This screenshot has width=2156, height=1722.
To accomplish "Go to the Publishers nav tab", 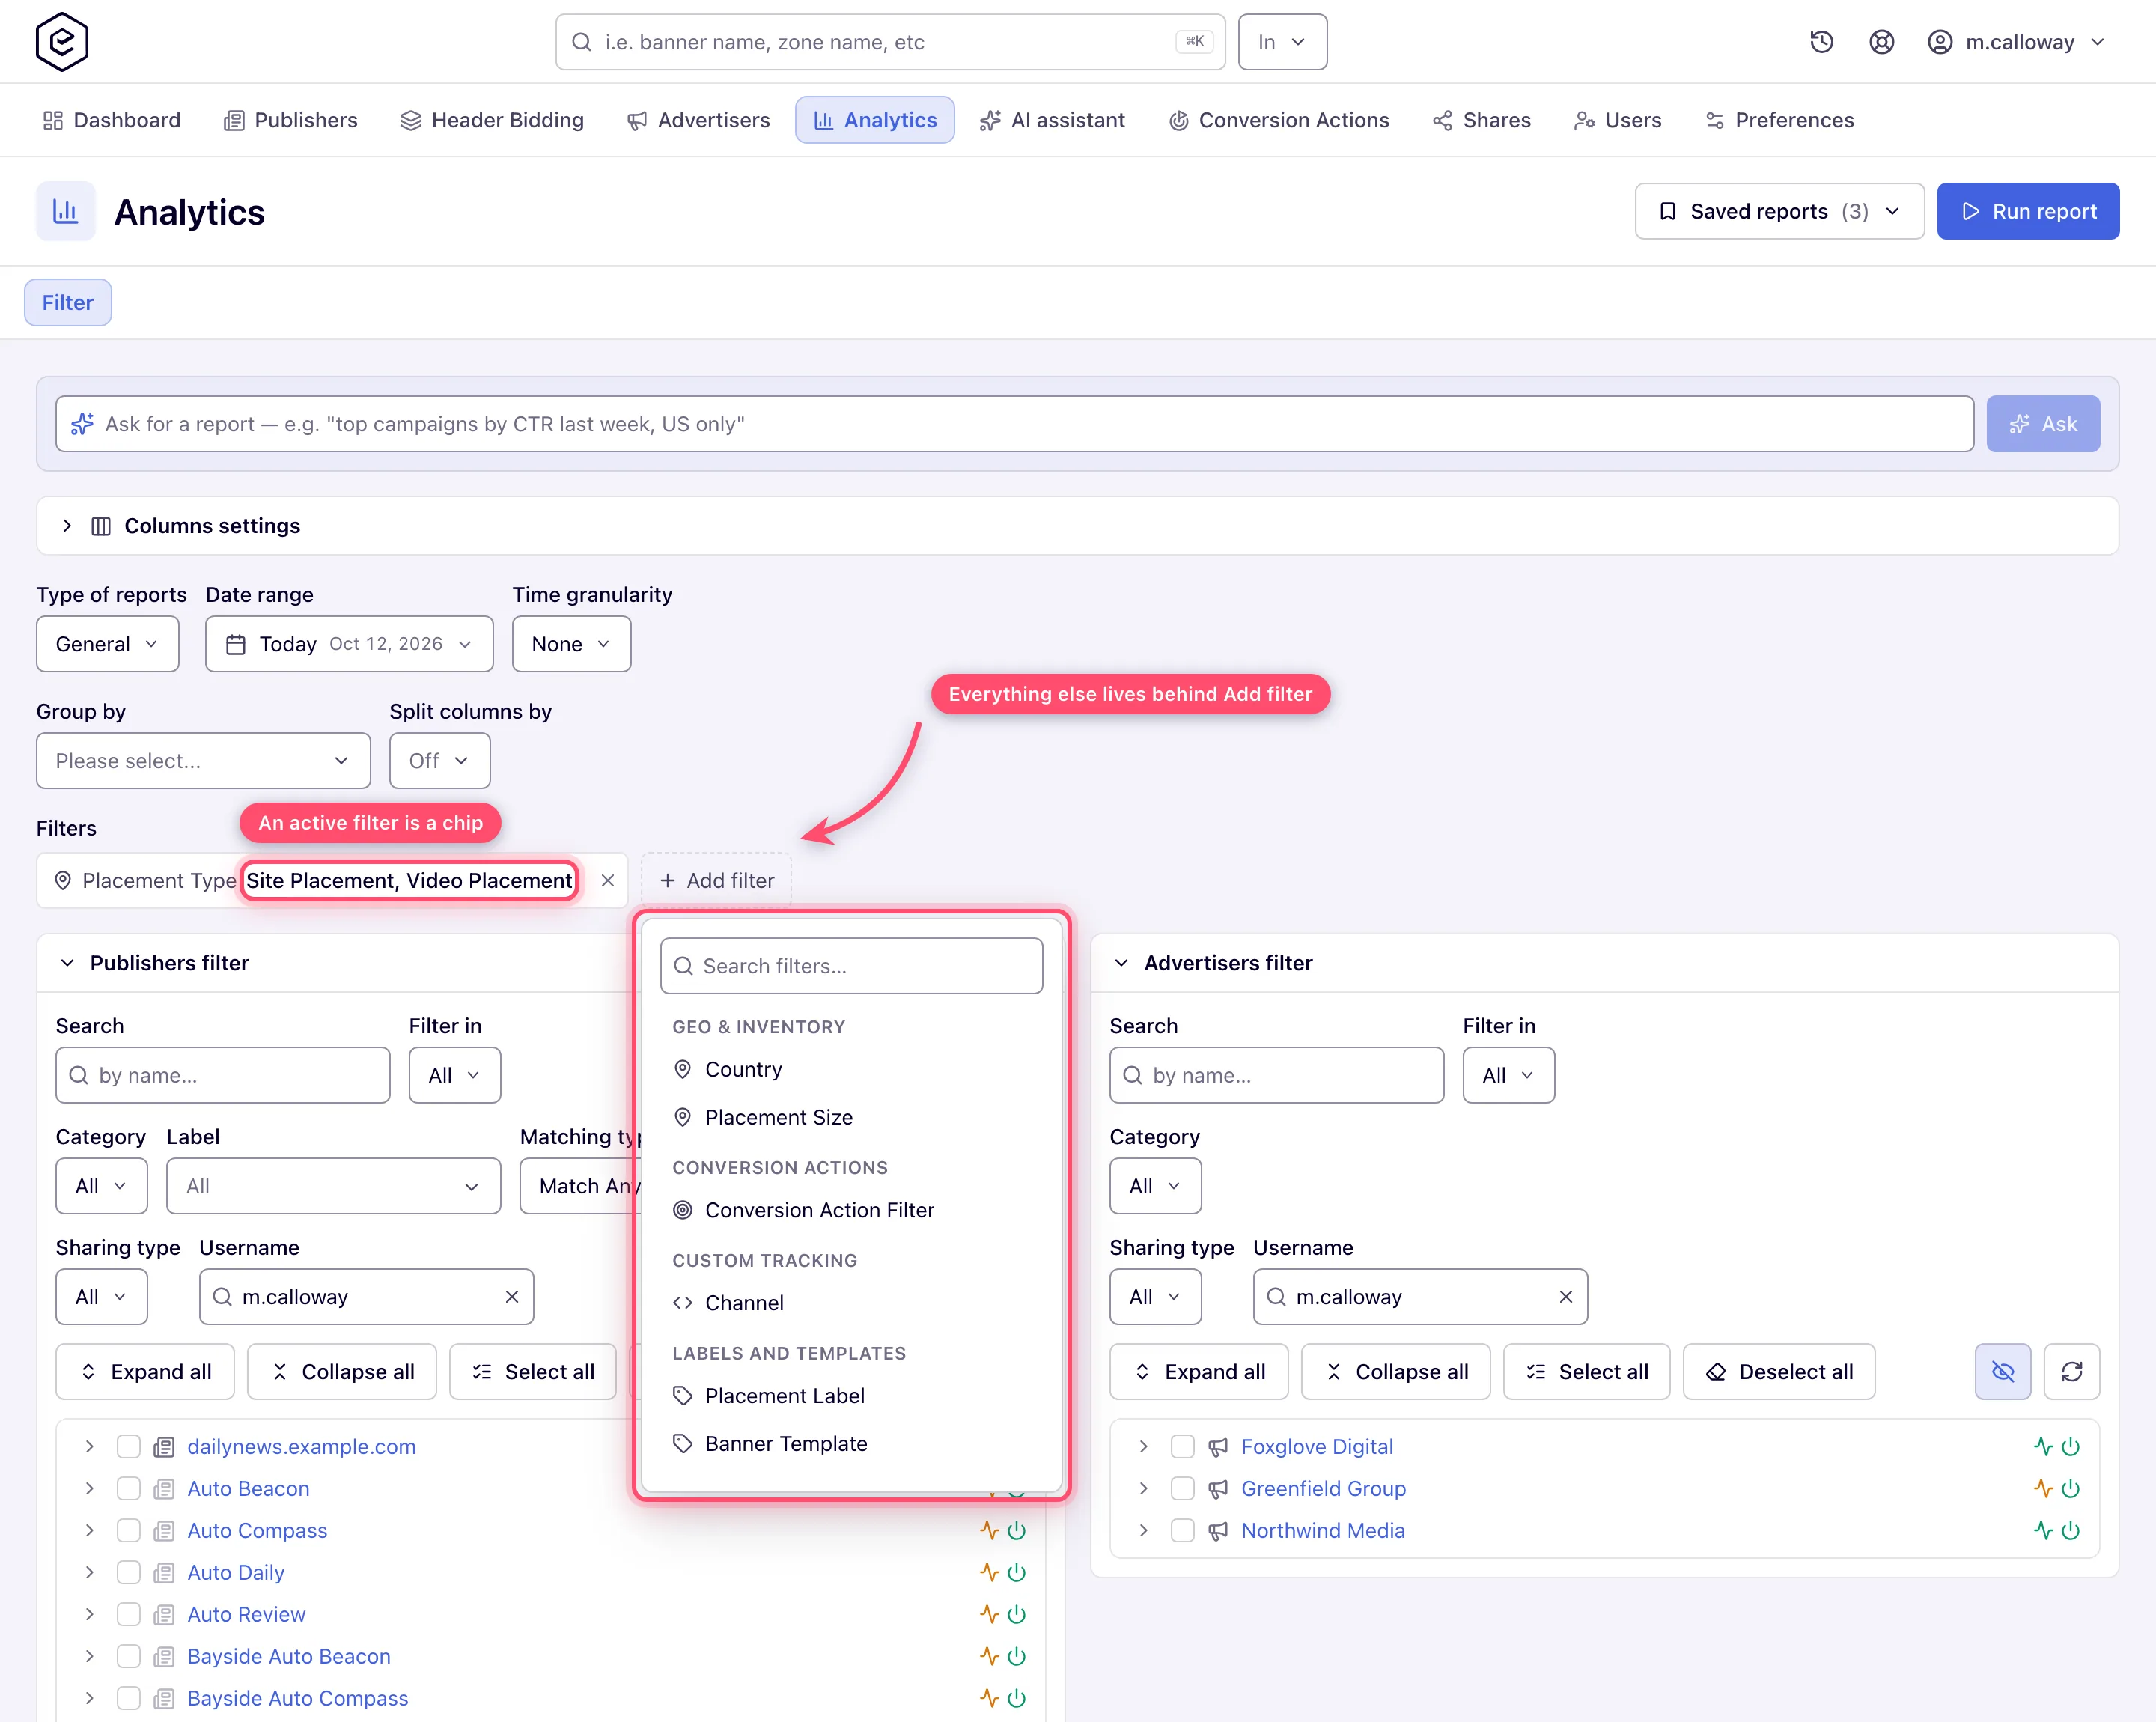I will (x=291, y=120).
